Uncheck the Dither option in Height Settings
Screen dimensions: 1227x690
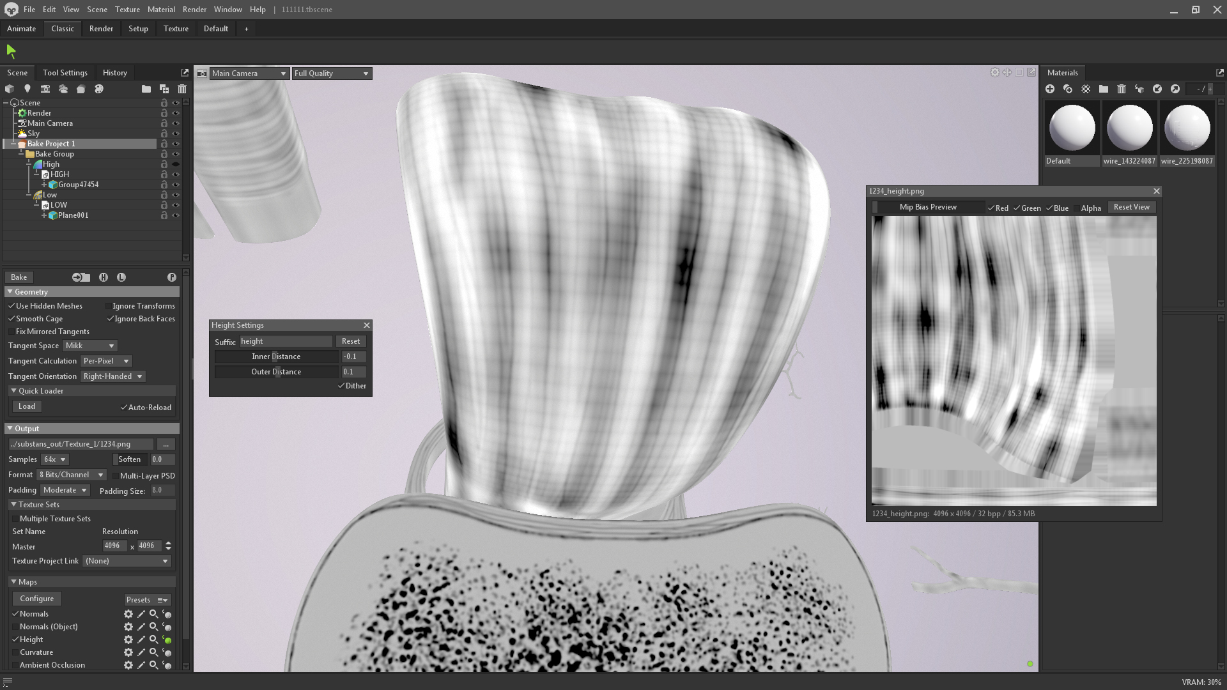point(341,386)
